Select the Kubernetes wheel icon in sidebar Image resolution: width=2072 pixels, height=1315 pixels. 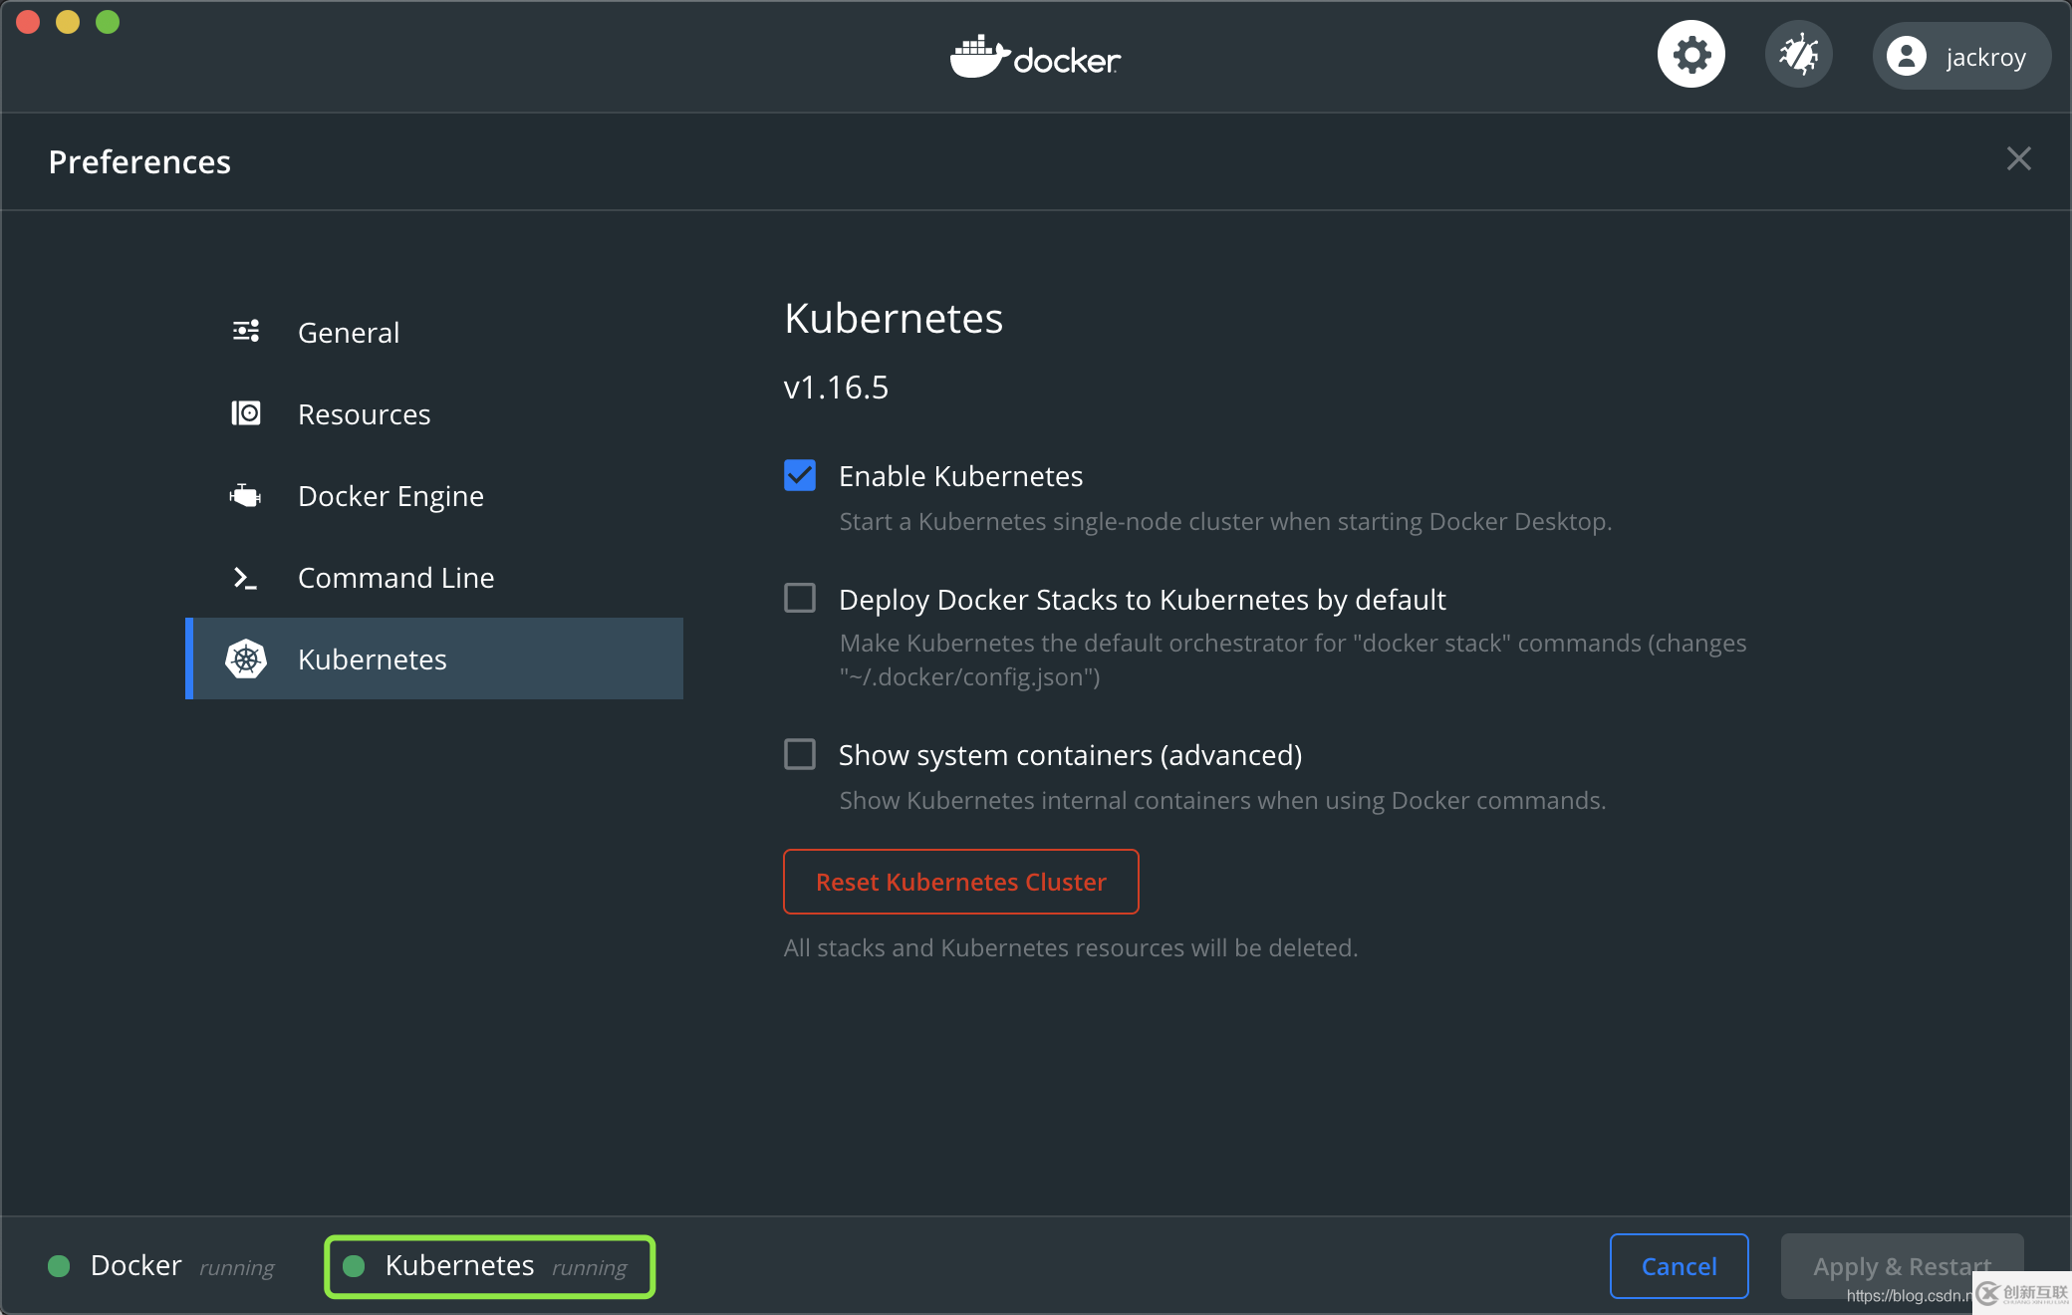pyautogui.click(x=246, y=658)
